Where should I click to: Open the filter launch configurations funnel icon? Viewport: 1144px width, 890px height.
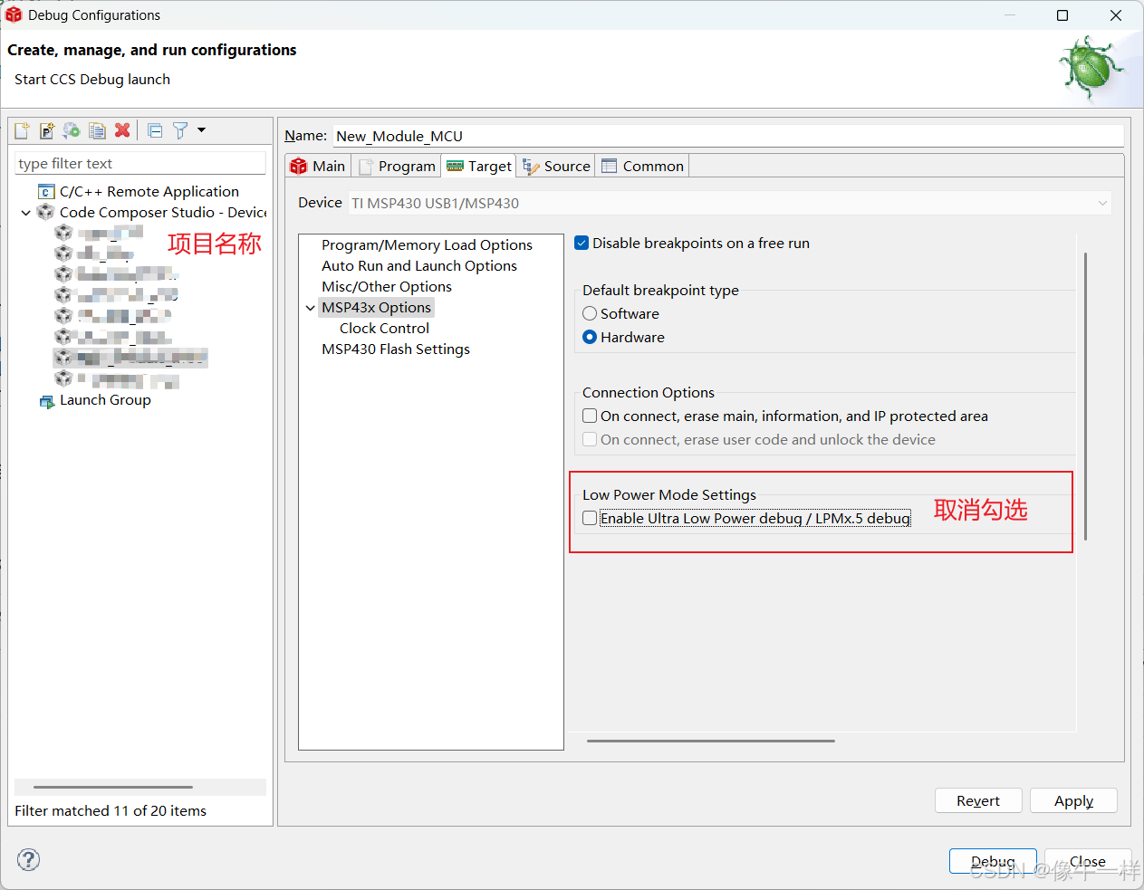pyautogui.click(x=180, y=130)
